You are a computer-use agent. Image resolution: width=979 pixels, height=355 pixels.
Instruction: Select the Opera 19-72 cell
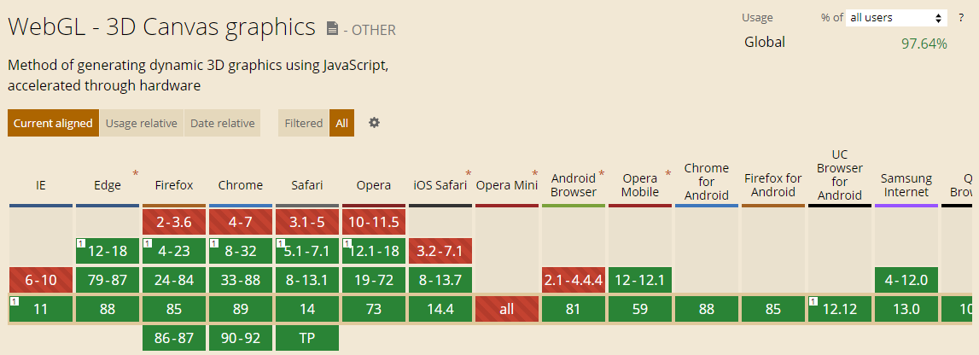click(373, 280)
